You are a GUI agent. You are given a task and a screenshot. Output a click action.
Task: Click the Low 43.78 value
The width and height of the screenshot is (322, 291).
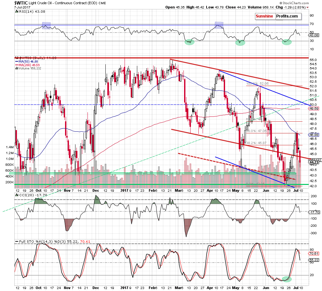(x=215, y=7)
